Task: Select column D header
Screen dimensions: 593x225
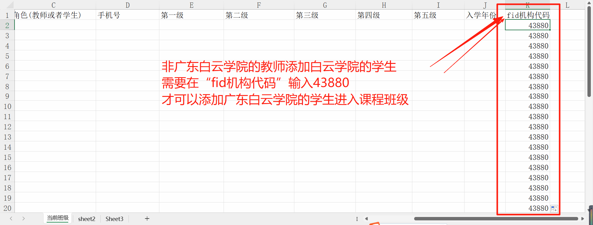Action: [128, 5]
